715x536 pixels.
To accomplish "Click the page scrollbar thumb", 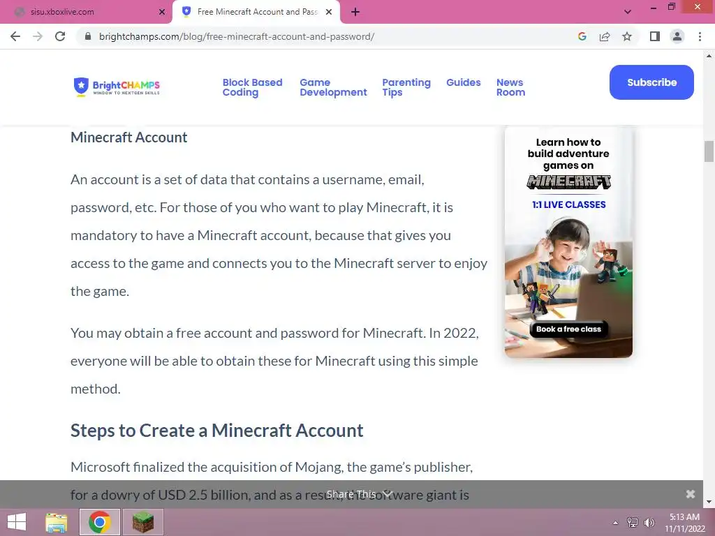I will click(x=709, y=151).
